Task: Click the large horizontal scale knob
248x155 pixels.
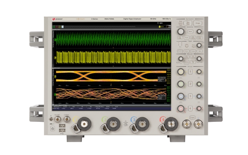Action: [x=181, y=32]
